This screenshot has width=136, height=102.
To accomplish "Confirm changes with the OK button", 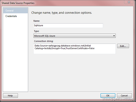I will [x=108, y=96].
